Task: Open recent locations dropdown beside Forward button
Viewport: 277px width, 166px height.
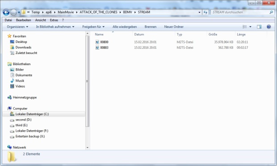Action: click(19, 12)
